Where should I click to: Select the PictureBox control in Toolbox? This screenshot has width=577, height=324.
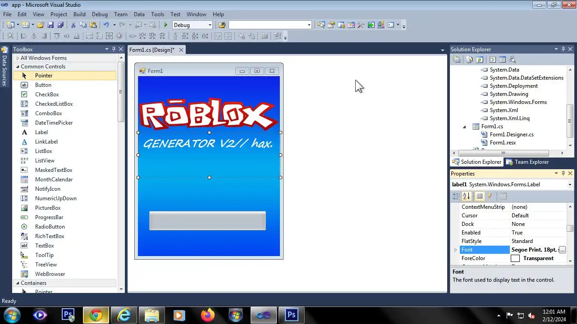[x=48, y=208]
